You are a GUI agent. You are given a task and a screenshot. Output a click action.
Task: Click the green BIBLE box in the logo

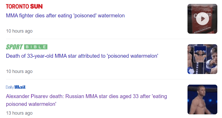(x=36, y=47)
